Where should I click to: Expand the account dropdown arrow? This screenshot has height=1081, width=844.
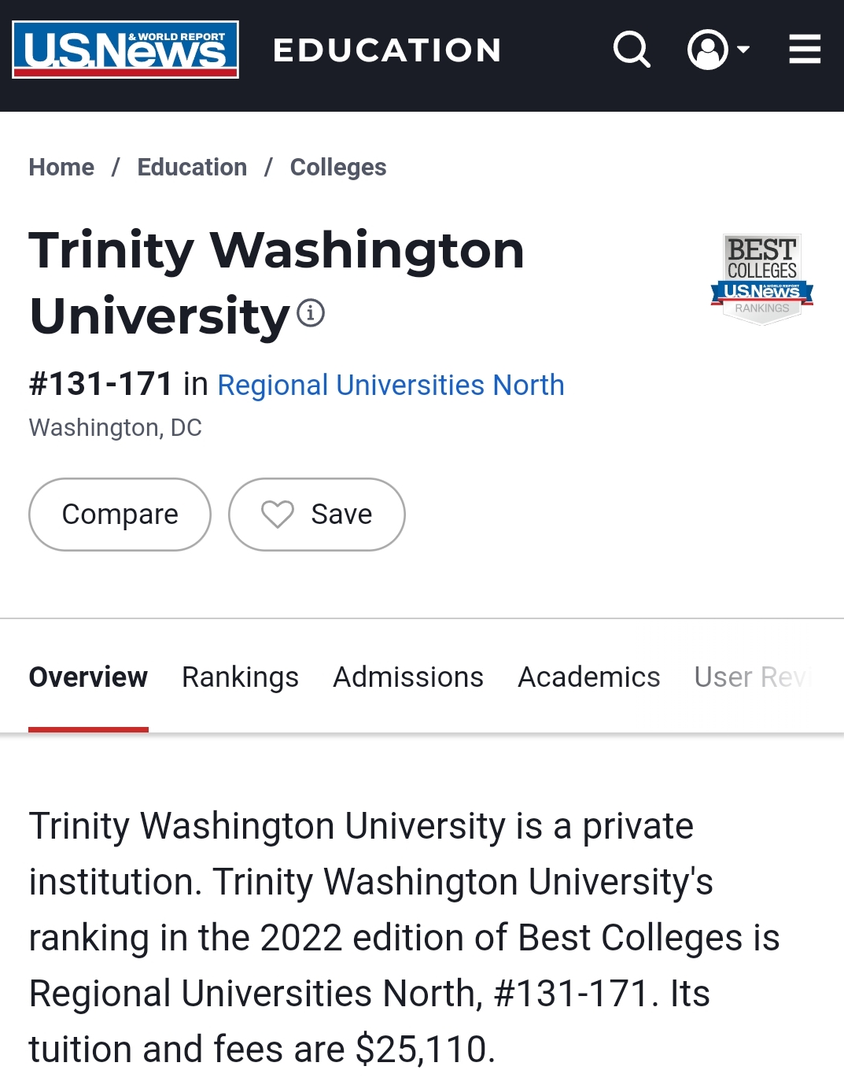coord(743,50)
